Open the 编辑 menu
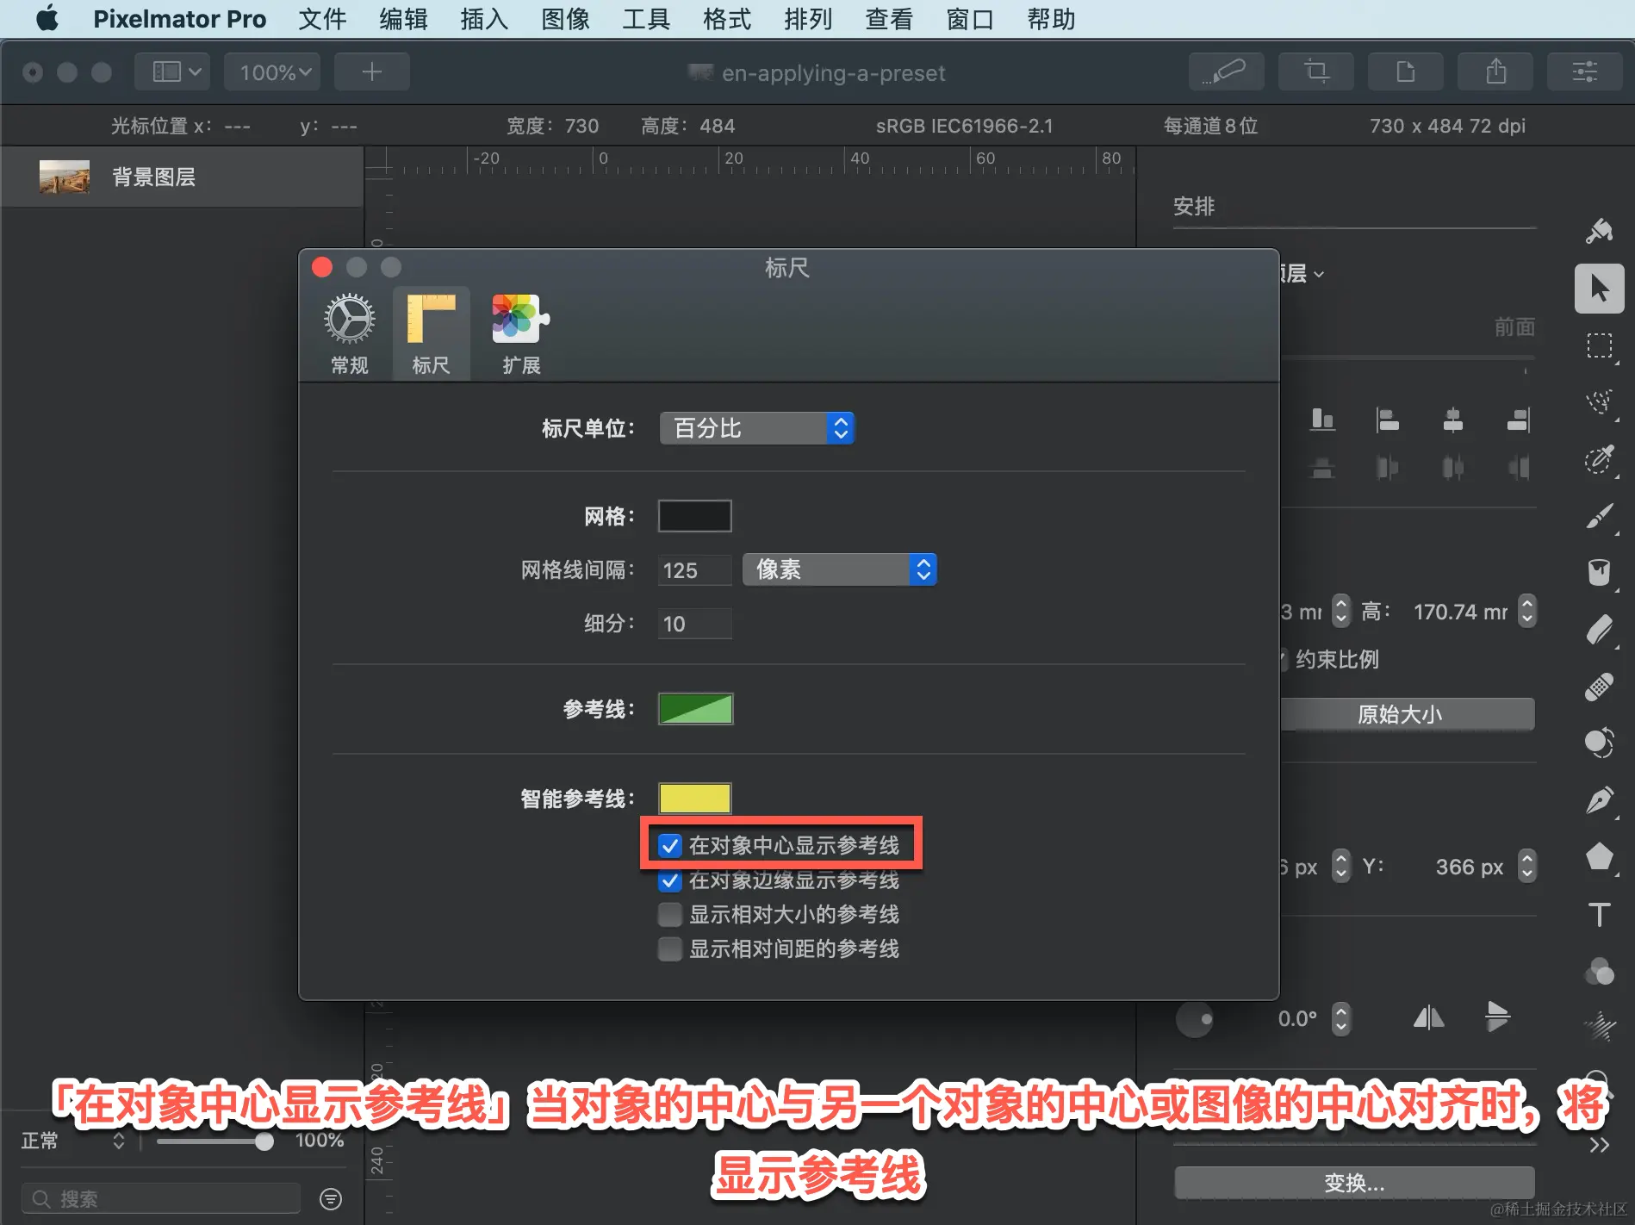The height and width of the screenshot is (1225, 1635). [403, 18]
